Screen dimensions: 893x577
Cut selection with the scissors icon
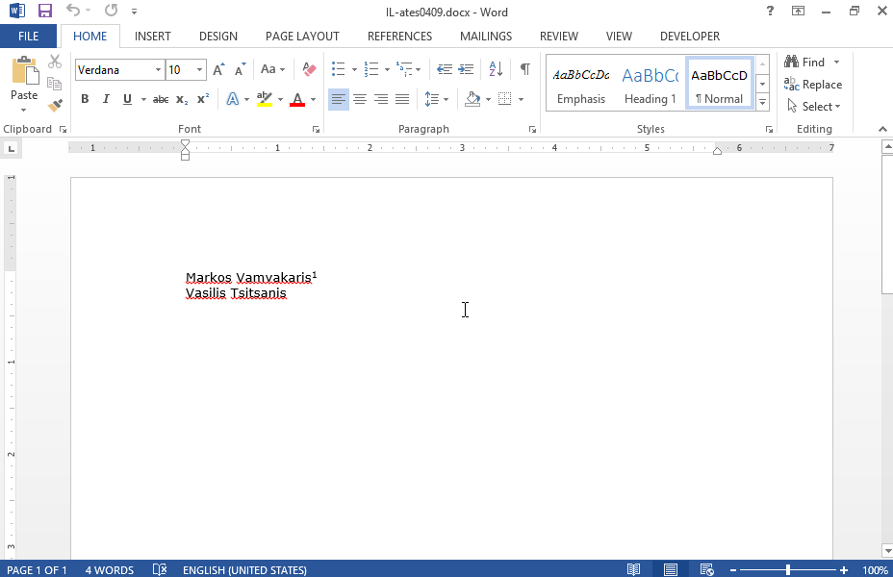pyautogui.click(x=55, y=62)
